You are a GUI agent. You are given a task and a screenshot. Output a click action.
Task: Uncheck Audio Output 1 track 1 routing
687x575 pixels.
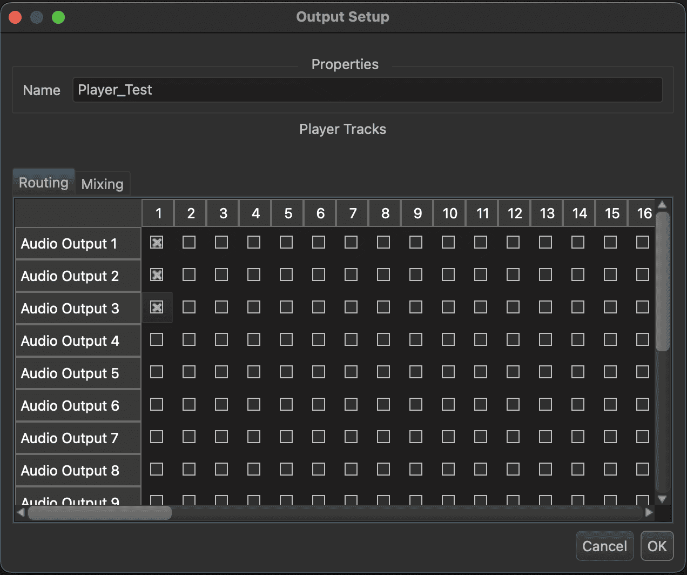[x=157, y=243]
